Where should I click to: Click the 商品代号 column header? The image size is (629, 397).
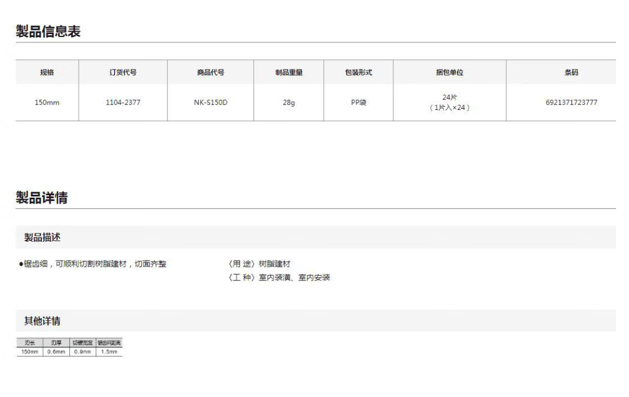pos(210,72)
